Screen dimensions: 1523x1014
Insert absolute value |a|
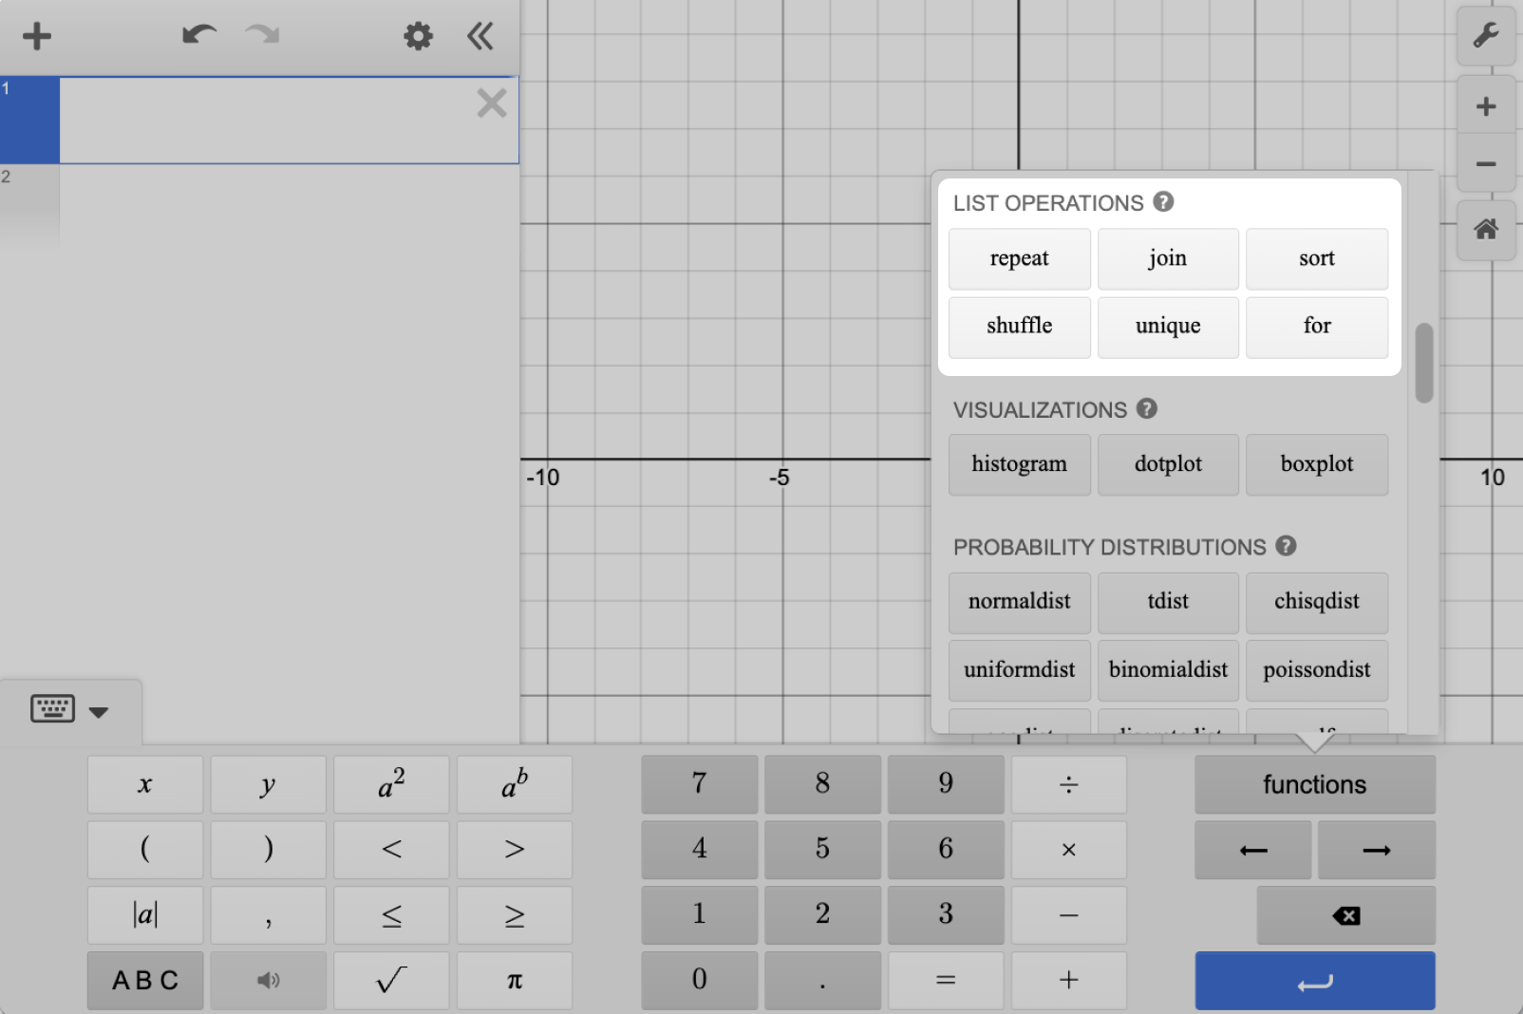tap(145, 914)
